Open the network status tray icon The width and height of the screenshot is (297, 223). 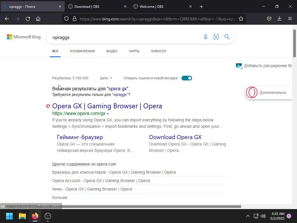pos(256,216)
